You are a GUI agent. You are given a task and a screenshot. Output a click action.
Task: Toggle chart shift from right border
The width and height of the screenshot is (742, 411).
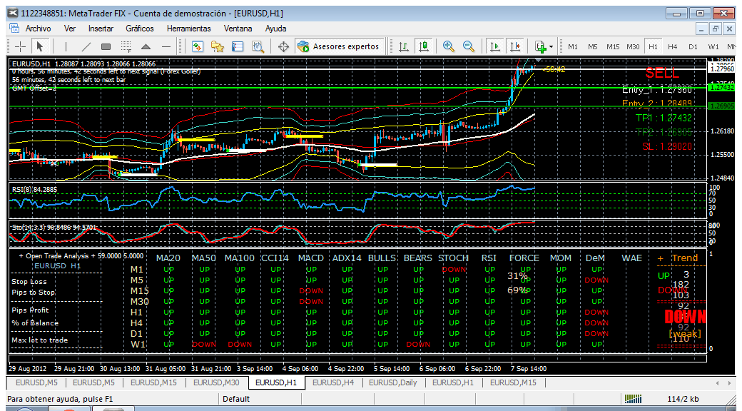[x=514, y=46]
